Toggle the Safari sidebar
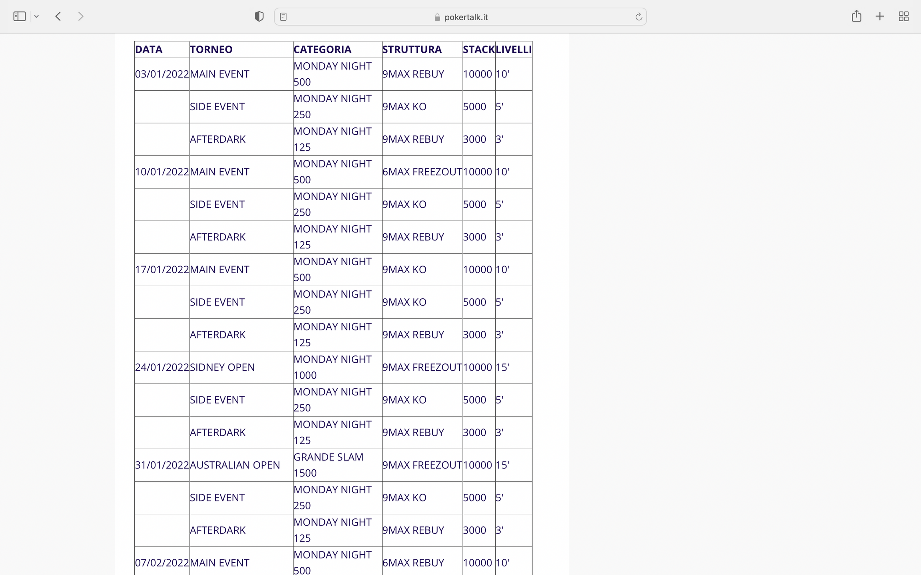This screenshot has height=575, width=921. click(x=19, y=16)
